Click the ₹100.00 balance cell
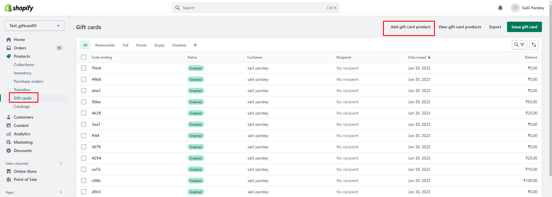The image size is (552, 197). (530, 181)
